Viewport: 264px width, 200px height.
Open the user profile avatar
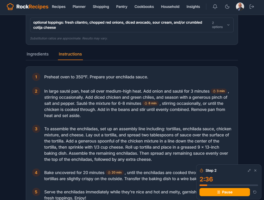point(240,7)
